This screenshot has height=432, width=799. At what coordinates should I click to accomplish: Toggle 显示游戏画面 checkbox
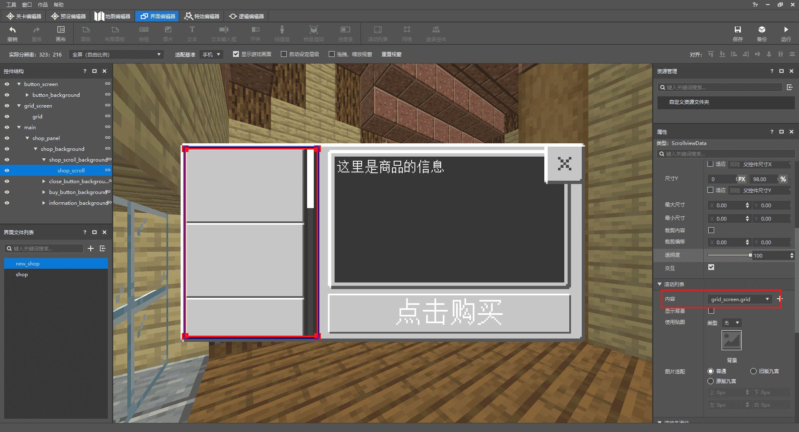pyautogui.click(x=236, y=54)
